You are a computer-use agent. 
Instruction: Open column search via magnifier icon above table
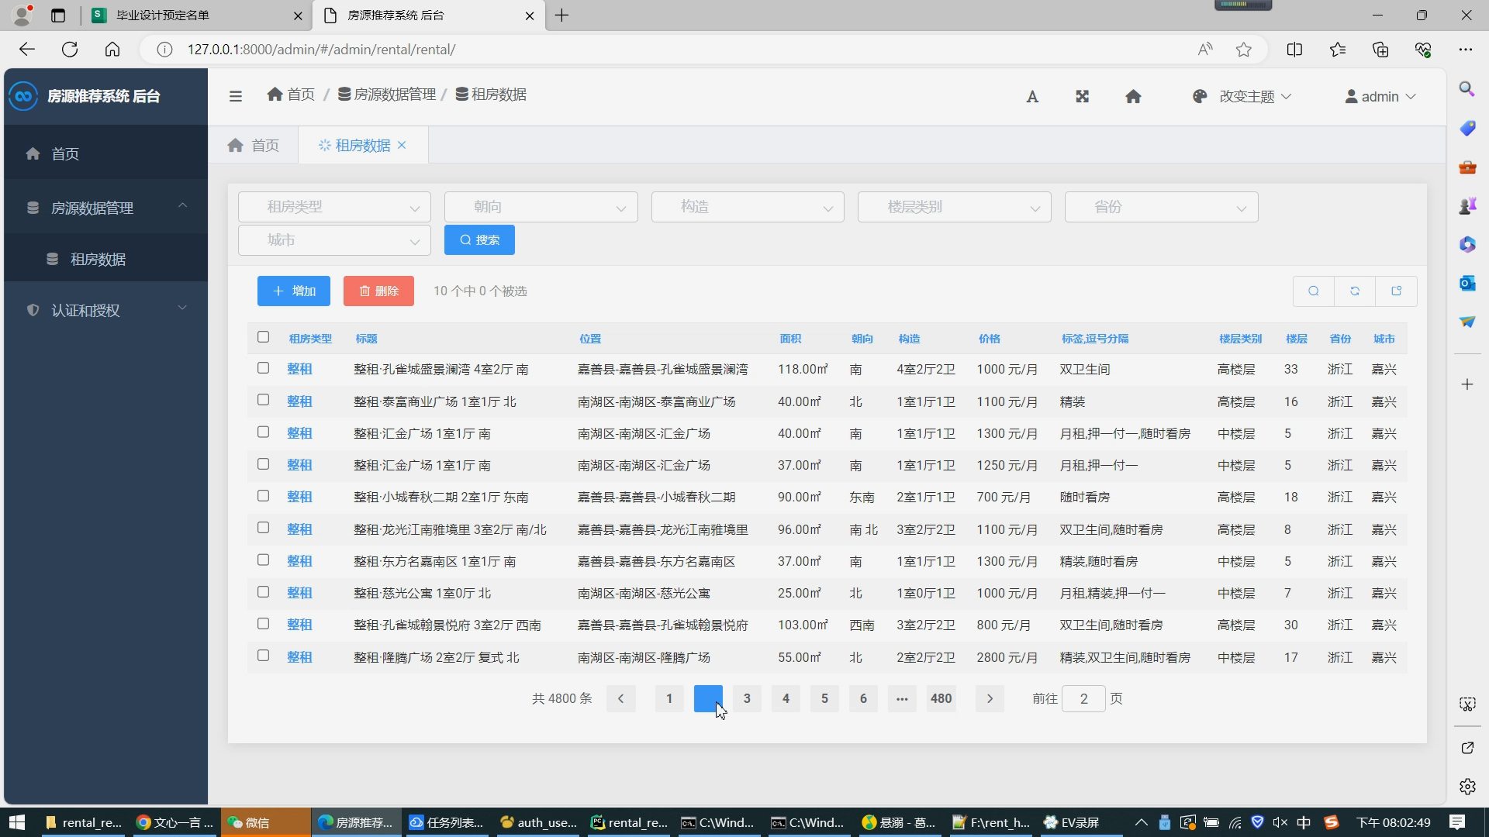[1314, 291]
